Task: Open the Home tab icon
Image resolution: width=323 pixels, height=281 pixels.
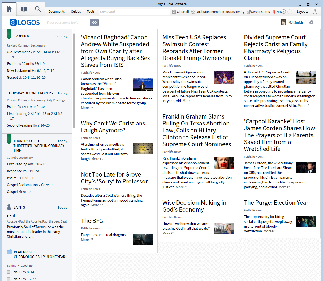Action: [x=9, y=9]
